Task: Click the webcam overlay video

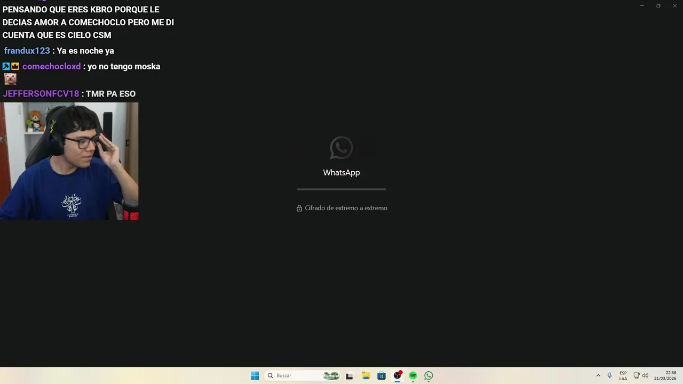Action: (x=69, y=161)
